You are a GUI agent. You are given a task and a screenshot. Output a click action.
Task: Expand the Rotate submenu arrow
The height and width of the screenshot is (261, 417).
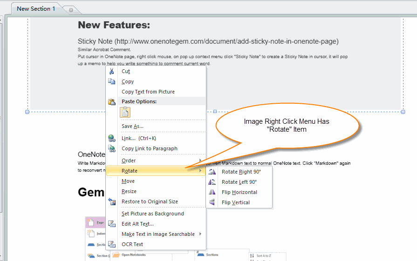click(x=200, y=170)
